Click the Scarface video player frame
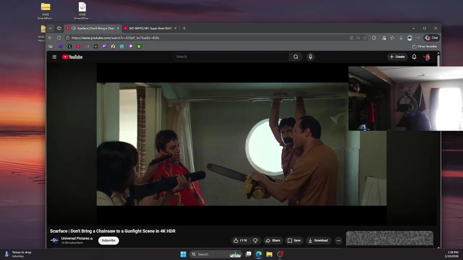Viewport: 463px width, 260px height. (x=241, y=144)
